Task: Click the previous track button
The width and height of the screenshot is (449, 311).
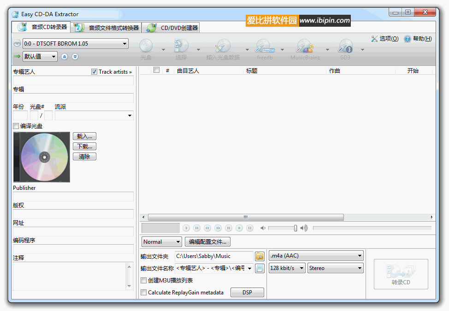Action: (197, 228)
